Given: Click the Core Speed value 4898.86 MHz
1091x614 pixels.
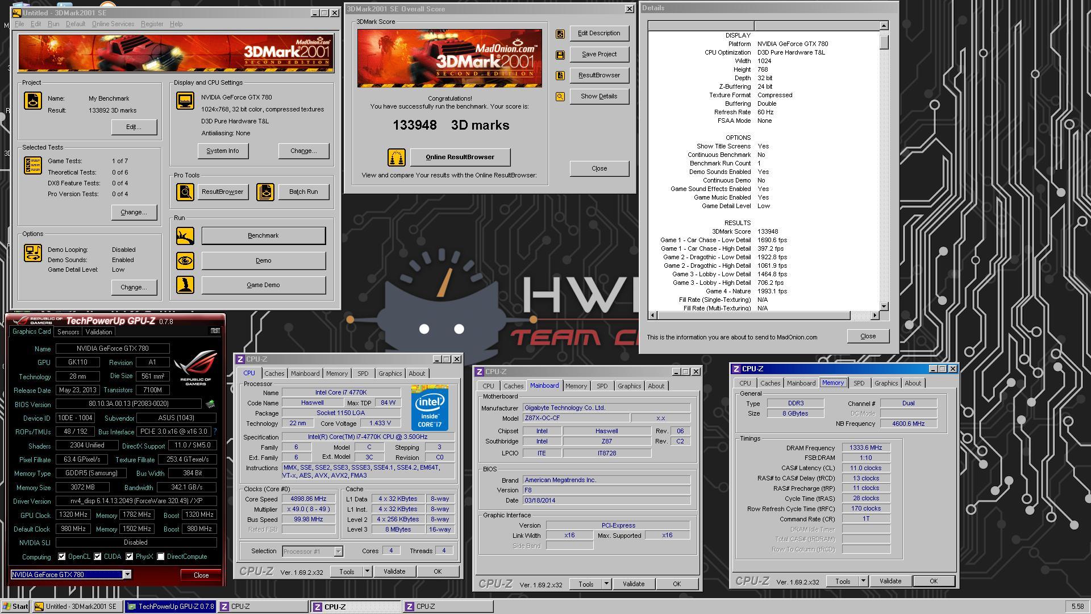Looking at the screenshot, I should (309, 499).
